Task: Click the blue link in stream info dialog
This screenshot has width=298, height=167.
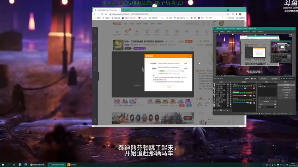Action: click(176, 73)
